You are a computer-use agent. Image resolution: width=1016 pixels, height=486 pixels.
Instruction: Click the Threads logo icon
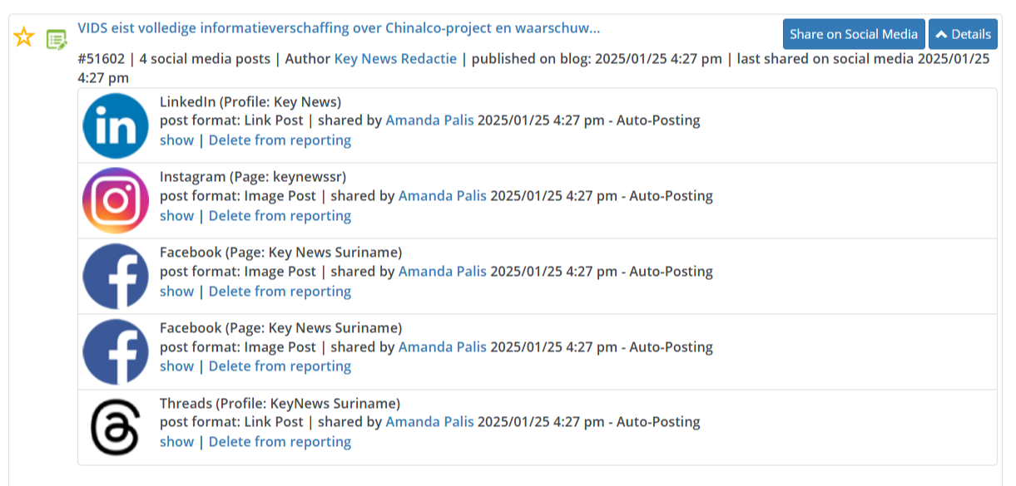pyautogui.click(x=116, y=428)
